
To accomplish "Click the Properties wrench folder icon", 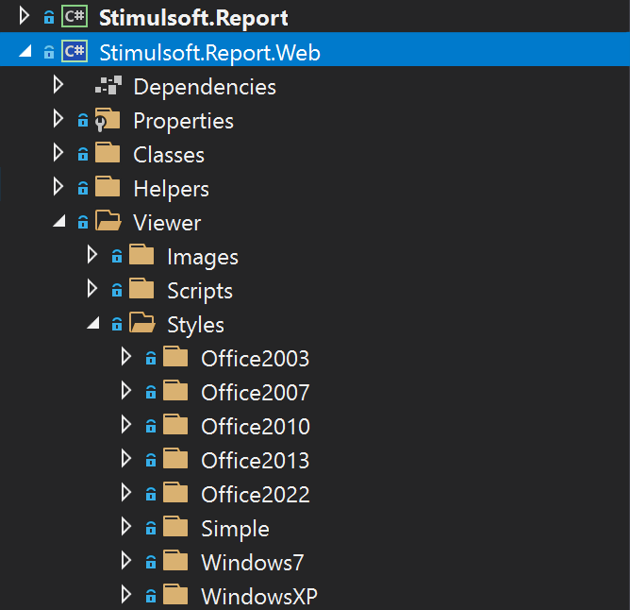I will click(x=108, y=120).
